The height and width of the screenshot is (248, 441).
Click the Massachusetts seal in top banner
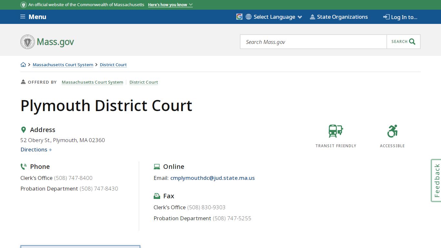[x=24, y=5]
